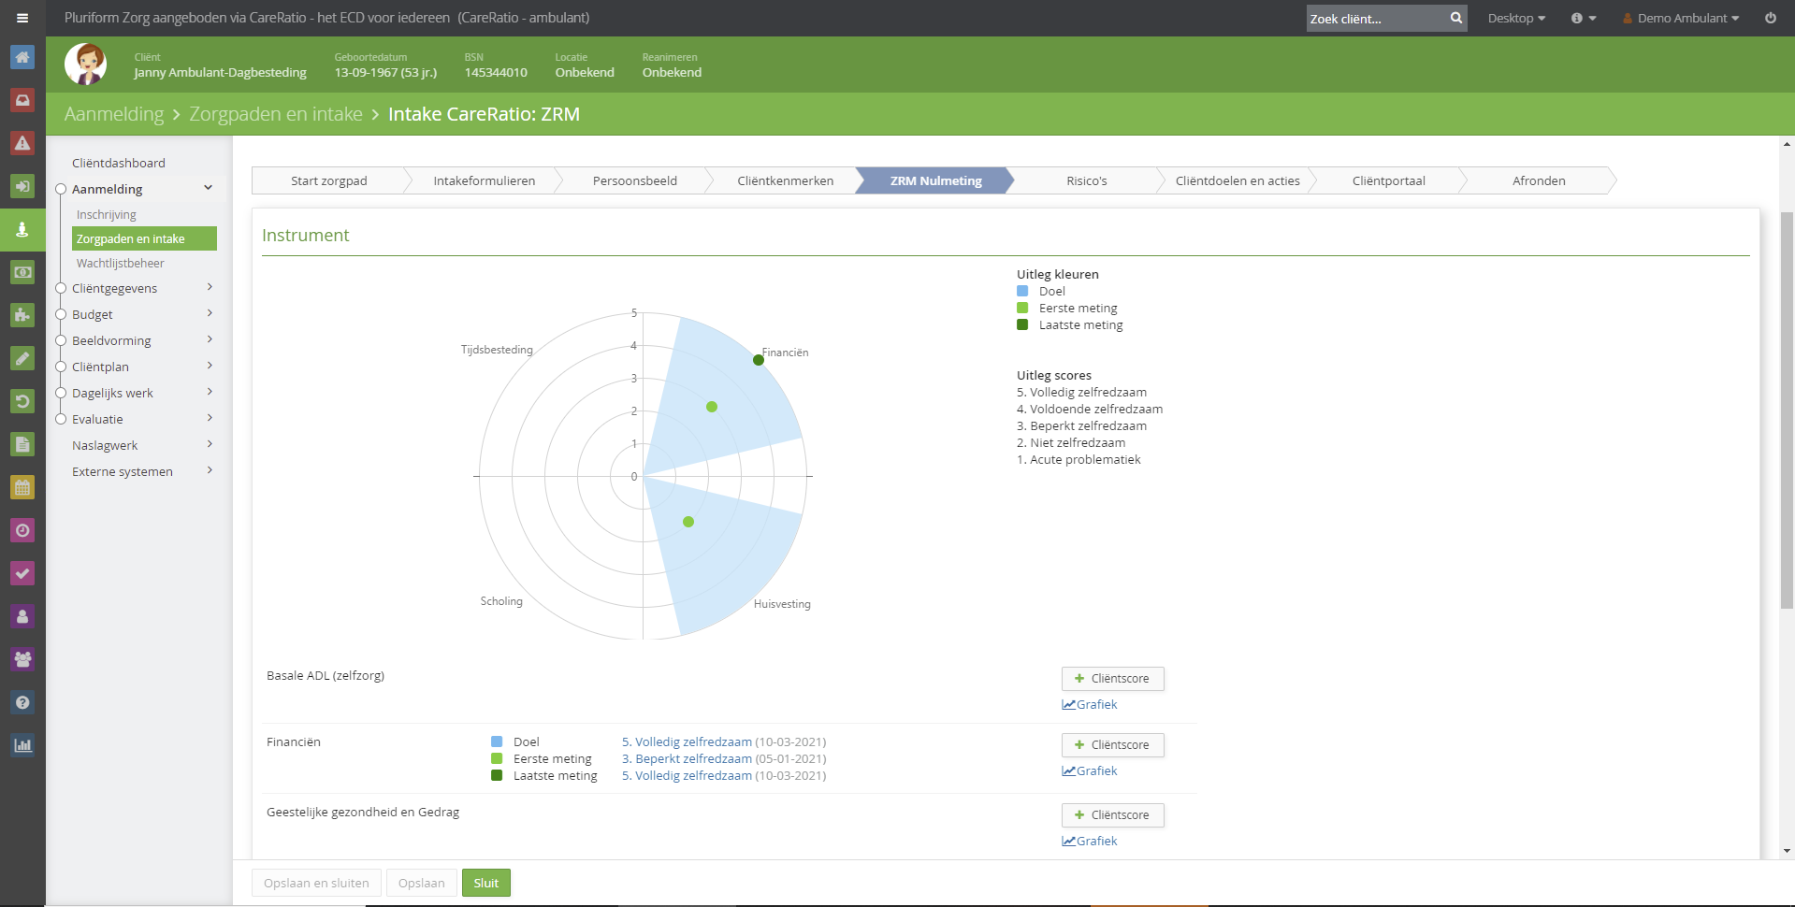Add Cliëntscore for Basale ADL
This screenshot has height=907, width=1795.
click(x=1112, y=678)
